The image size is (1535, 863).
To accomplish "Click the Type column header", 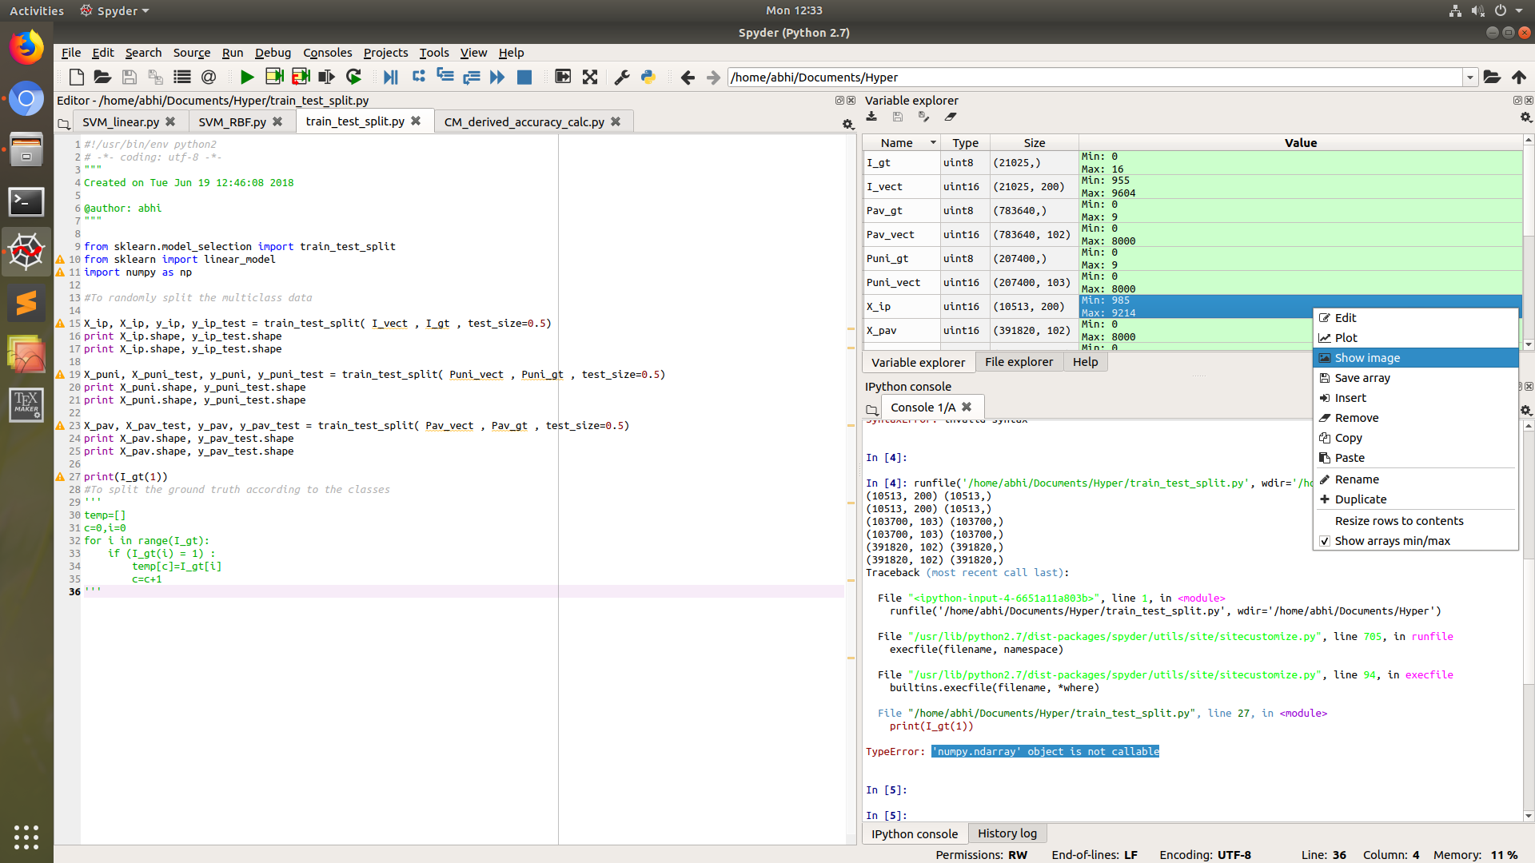I will point(965,143).
